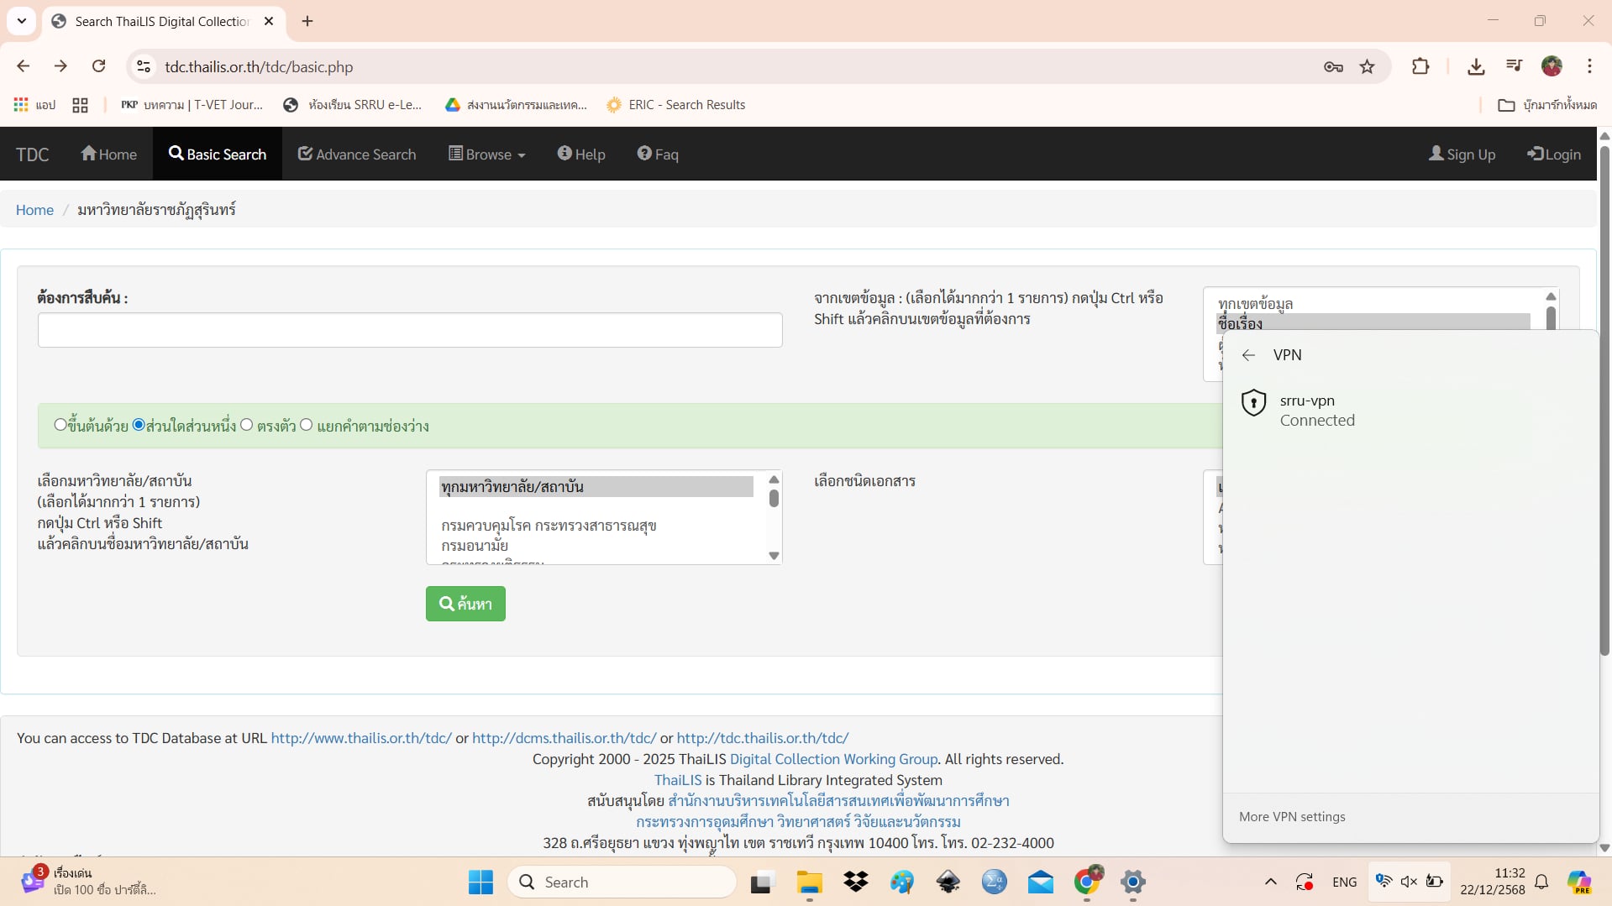This screenshot has width=1612, height=906.
Task: Go back using VPN panel arrow
Action: coord(1248,355)
